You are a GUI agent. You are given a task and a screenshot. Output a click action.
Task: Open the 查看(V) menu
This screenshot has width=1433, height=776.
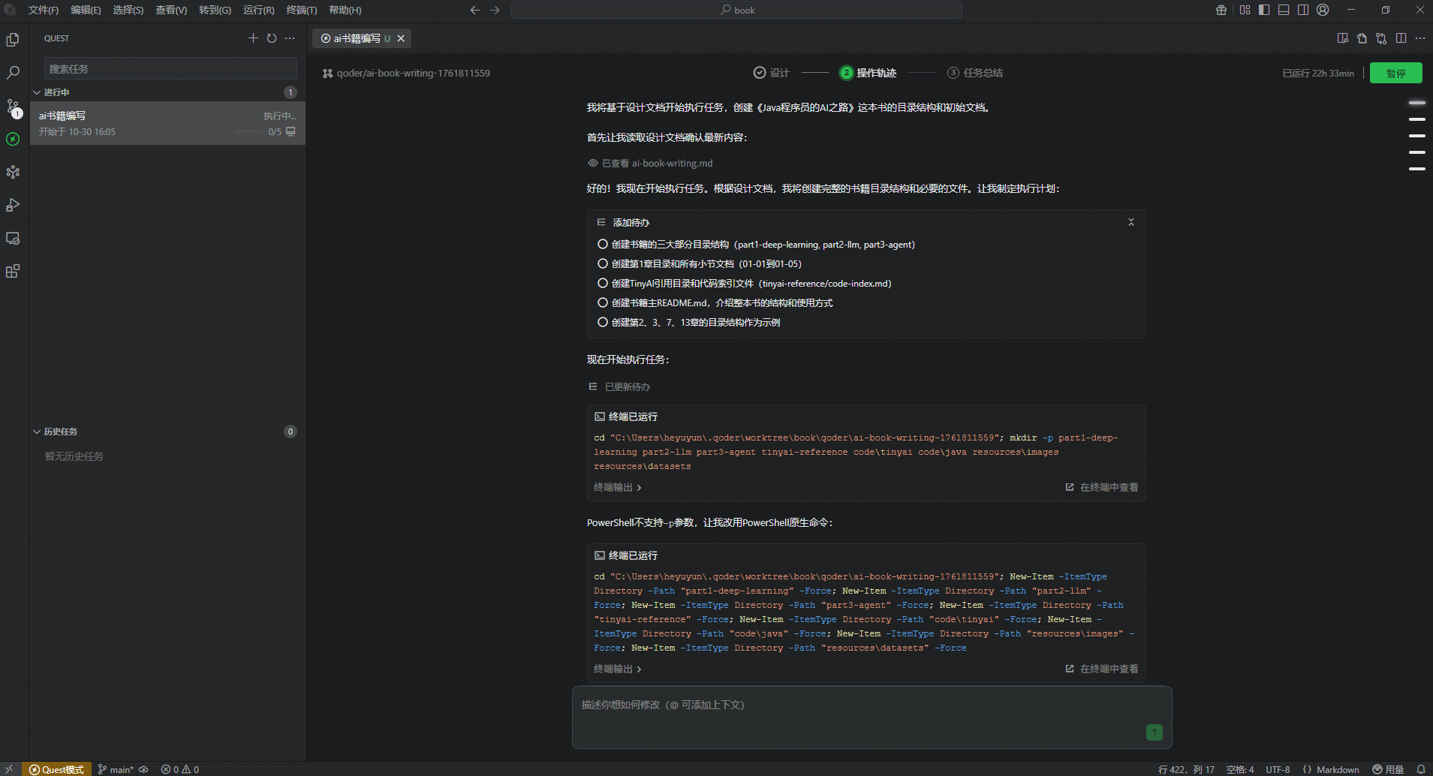tap(171, 10)
